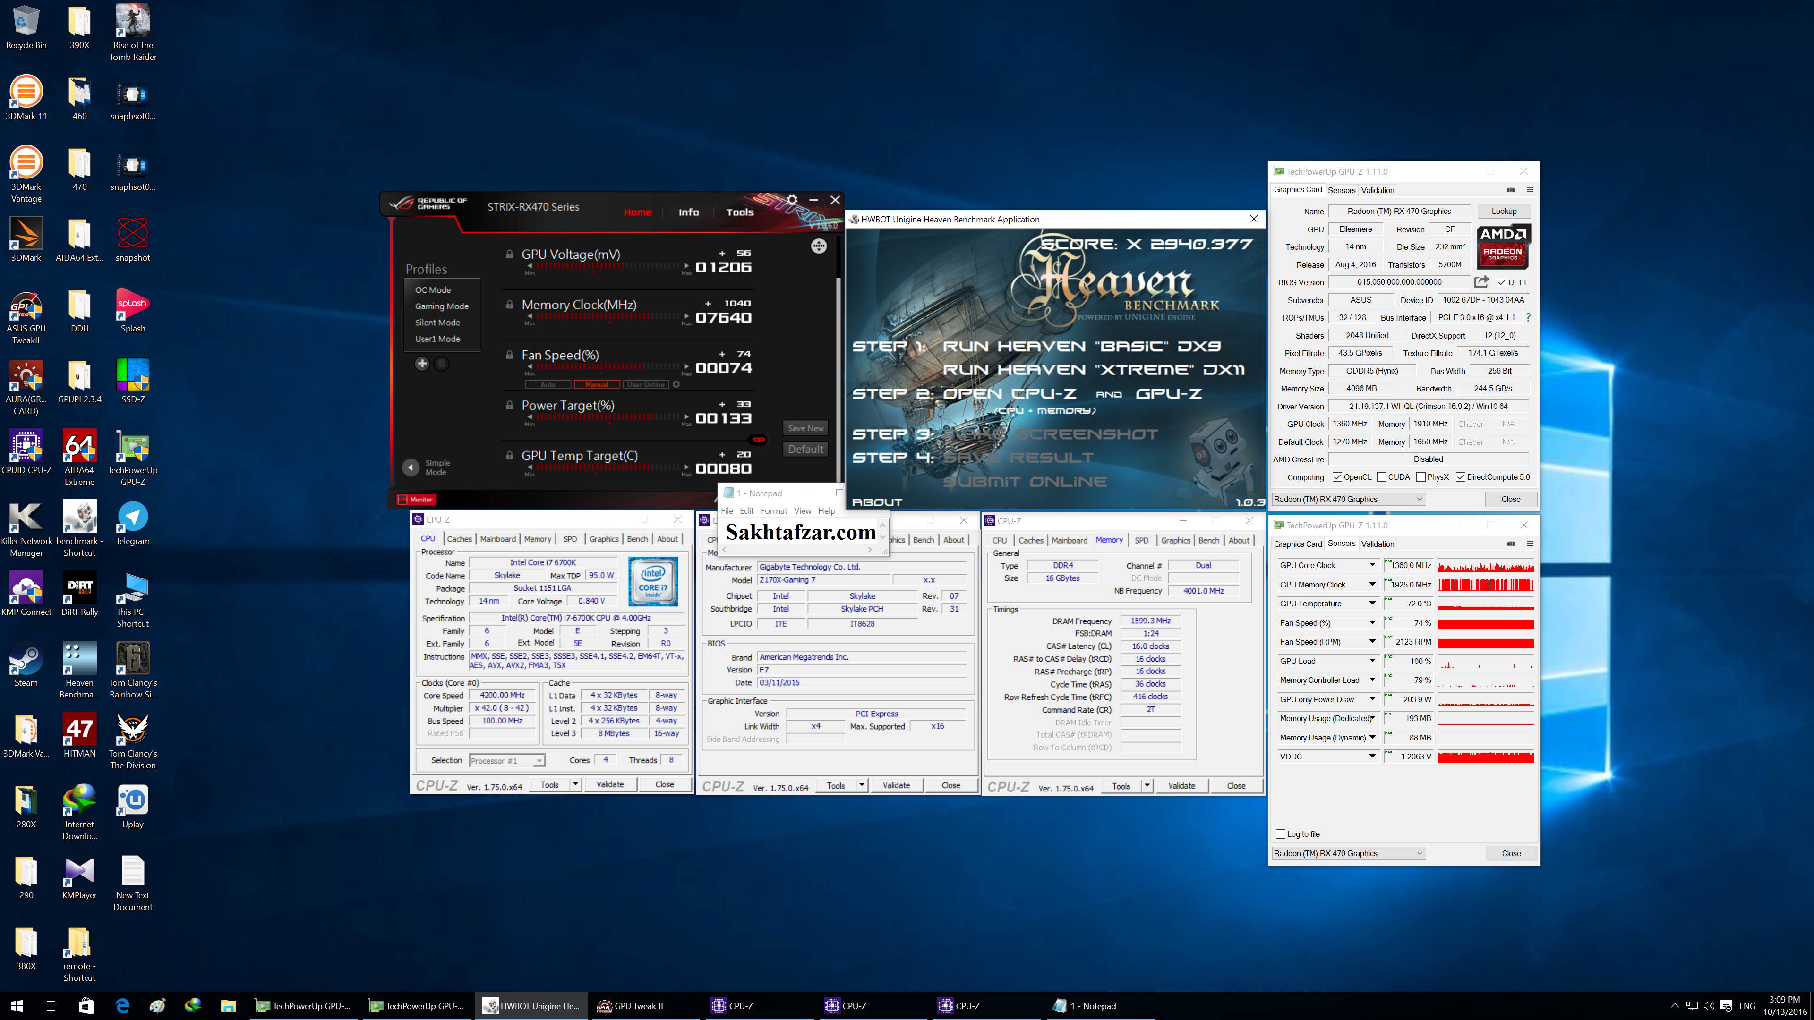Image resolution: width=1814 pixels, height=1020 pixels.
Task: Lock the Power Target slider
Action: click(x=509, y=406)
